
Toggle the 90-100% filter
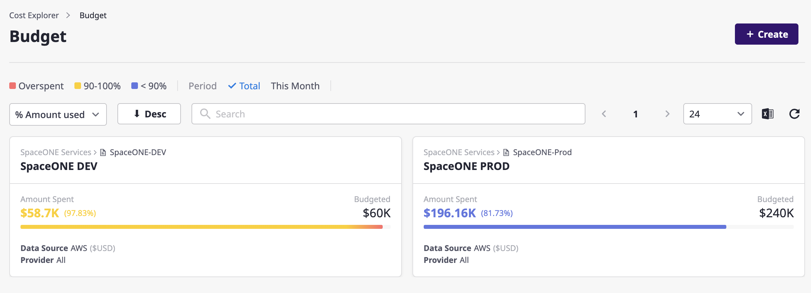tap(98, 86)
